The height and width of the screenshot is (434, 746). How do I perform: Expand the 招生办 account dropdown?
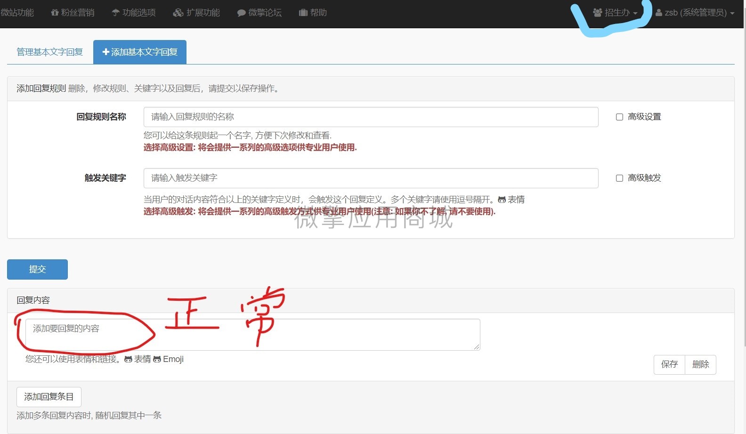615,13
